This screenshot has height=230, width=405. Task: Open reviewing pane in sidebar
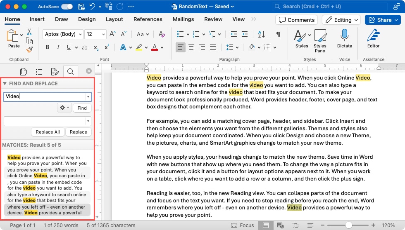pos(55,72)
